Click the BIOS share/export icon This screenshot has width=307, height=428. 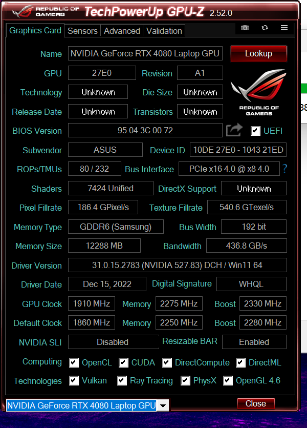[x=234, y=130]
